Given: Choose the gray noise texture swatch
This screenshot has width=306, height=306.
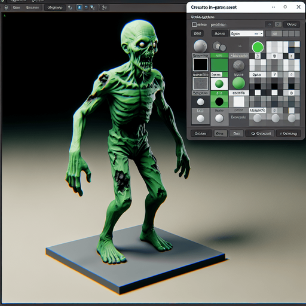Looking at the screenshot, I should pyautogui.click(x=200, y=83).
